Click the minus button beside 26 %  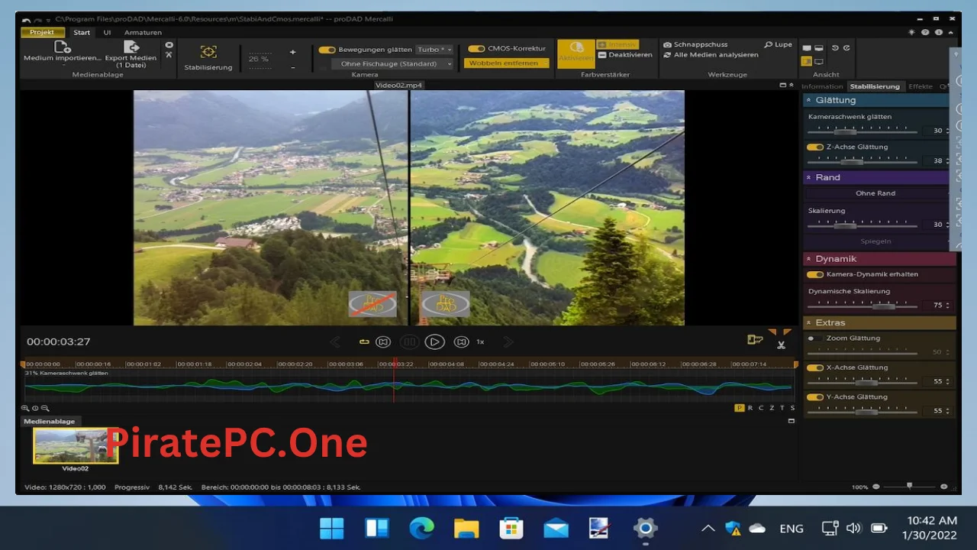(x=292, y=67)
